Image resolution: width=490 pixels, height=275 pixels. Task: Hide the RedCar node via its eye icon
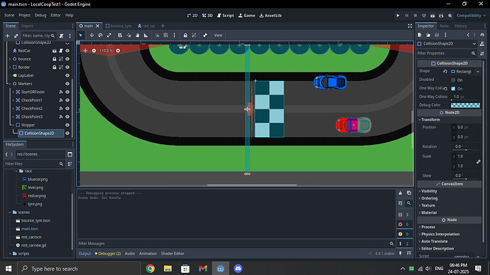pyautogui.click(x=67, y=50)
